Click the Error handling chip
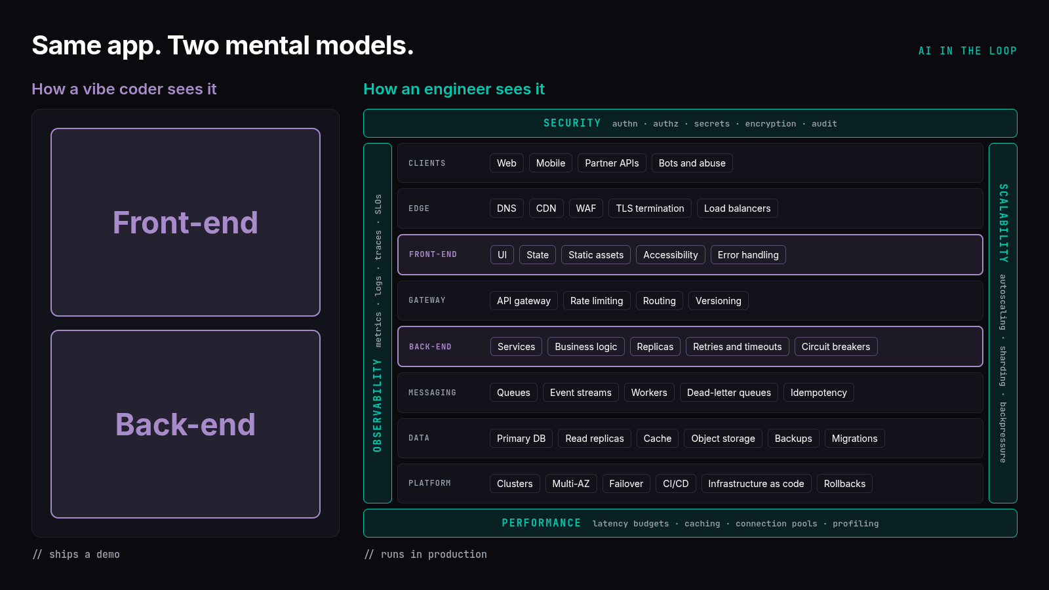The image size is (1049, 590). (x=748, y=255)
